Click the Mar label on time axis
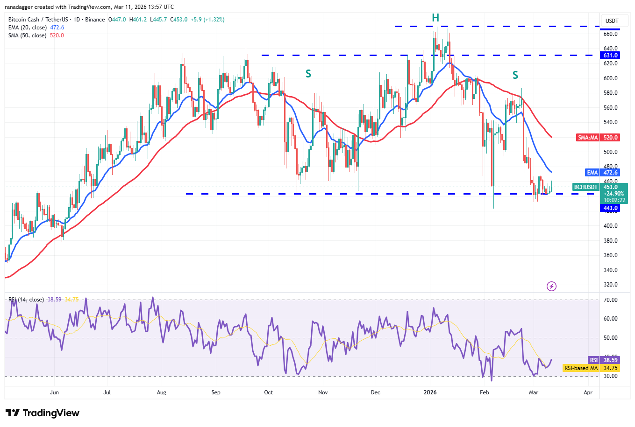 (534, 392)
